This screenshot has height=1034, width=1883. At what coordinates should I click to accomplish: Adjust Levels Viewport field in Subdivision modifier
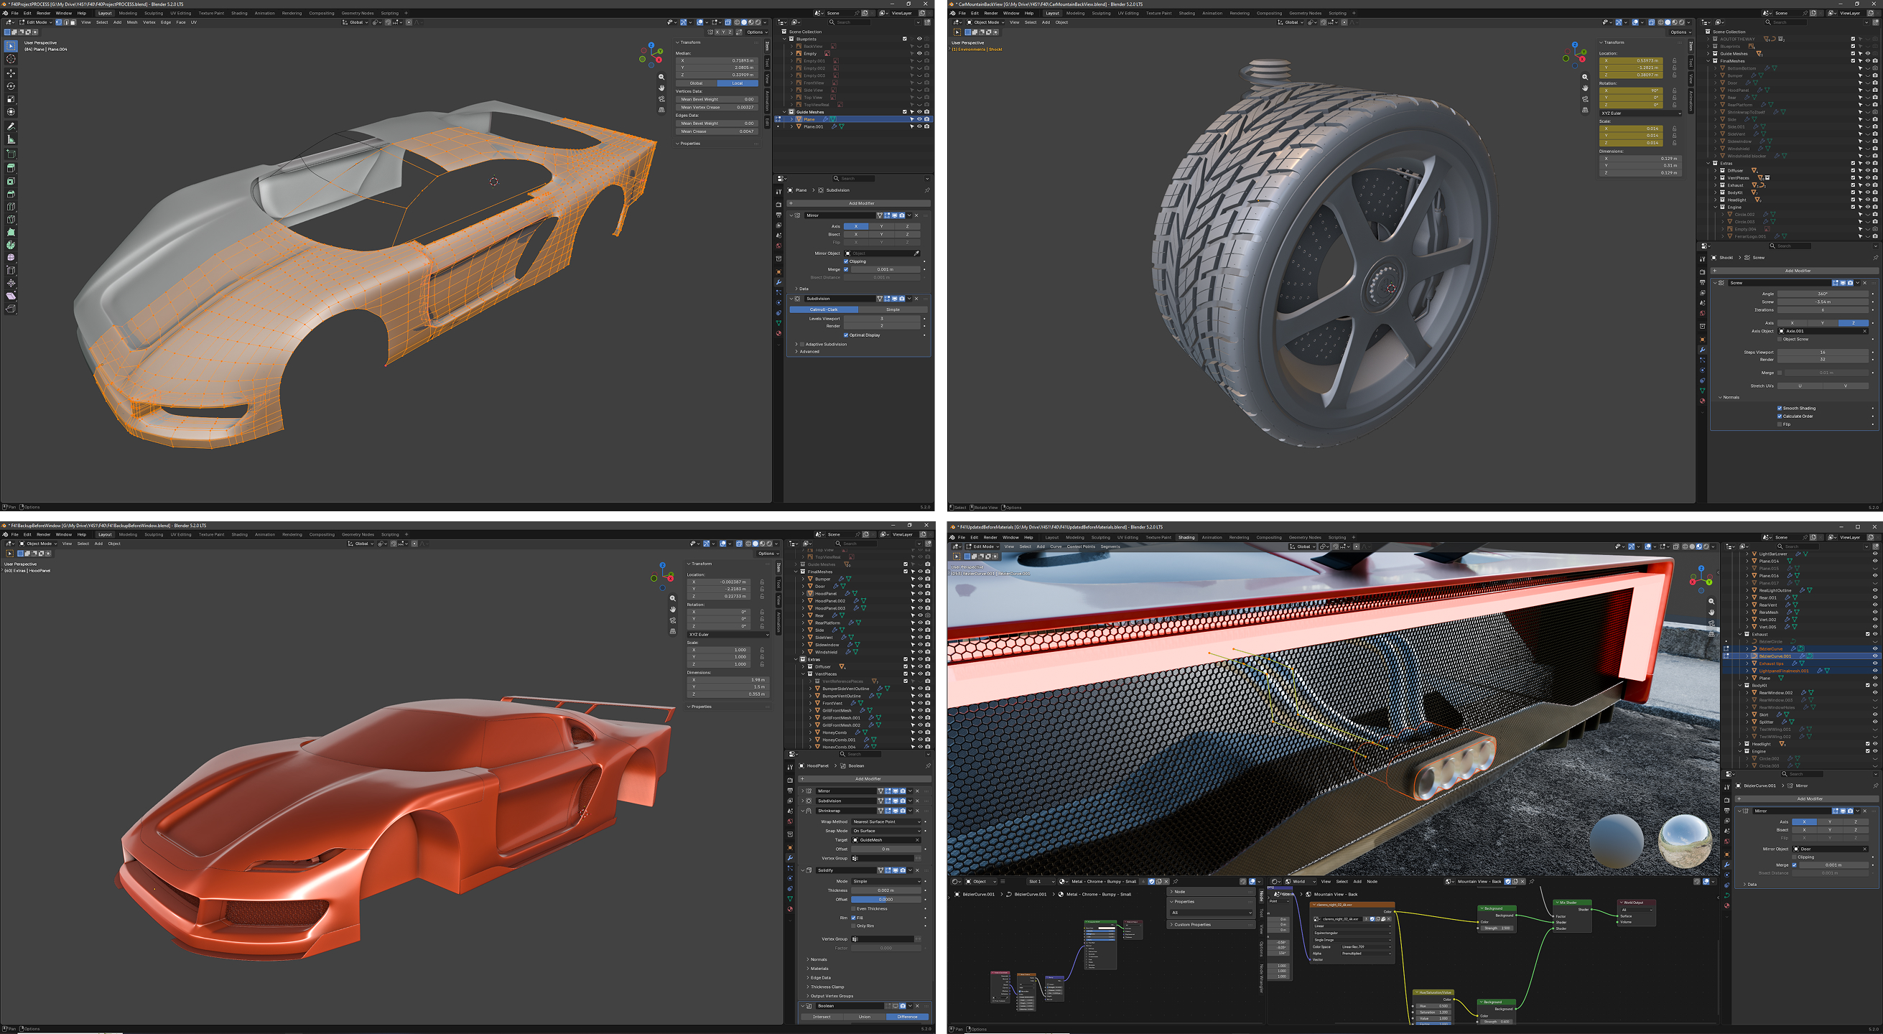(882, 319)
